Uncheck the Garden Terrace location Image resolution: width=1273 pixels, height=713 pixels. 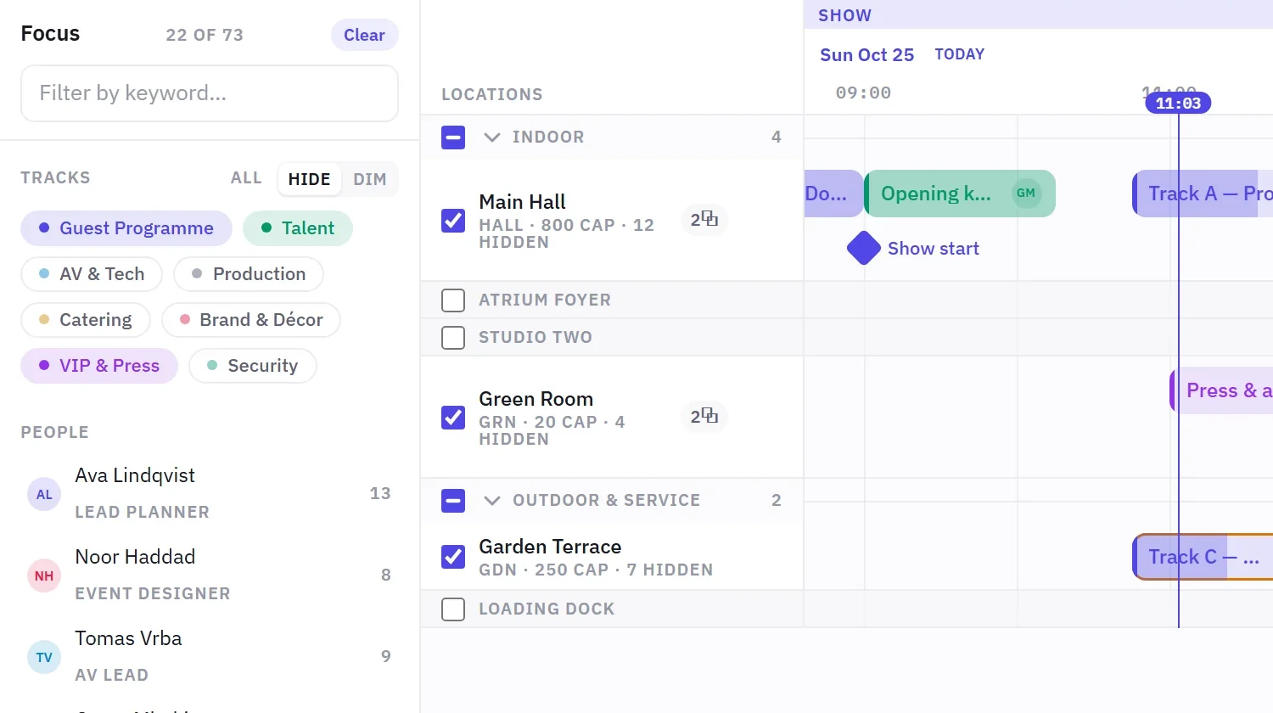click(453, 557)
